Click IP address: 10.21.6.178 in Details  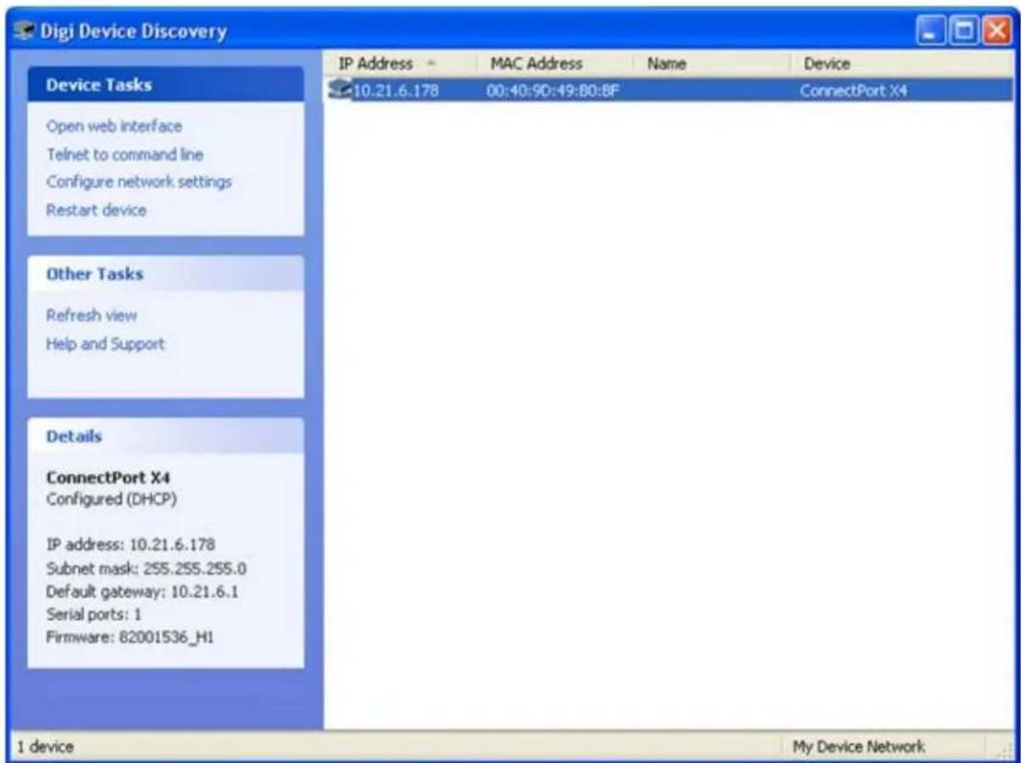click(x=130, y=544)
